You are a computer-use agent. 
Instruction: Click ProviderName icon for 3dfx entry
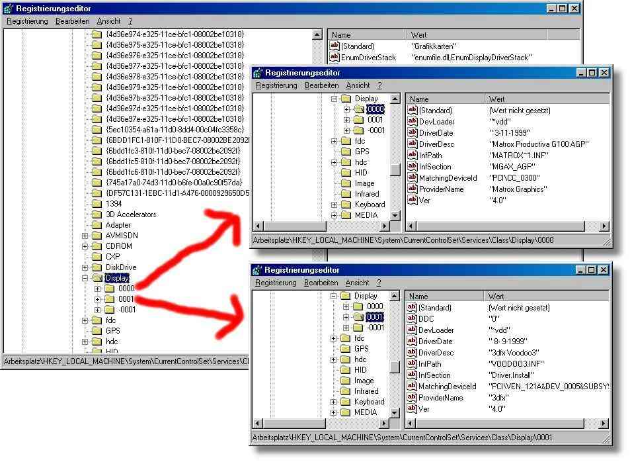(413, 398)
